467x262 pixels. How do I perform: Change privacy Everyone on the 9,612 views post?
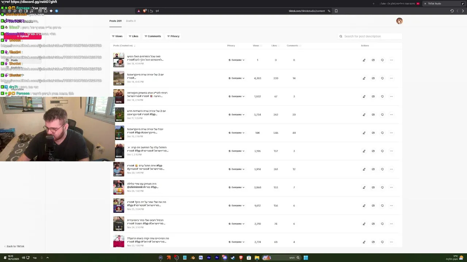point(236,206)
